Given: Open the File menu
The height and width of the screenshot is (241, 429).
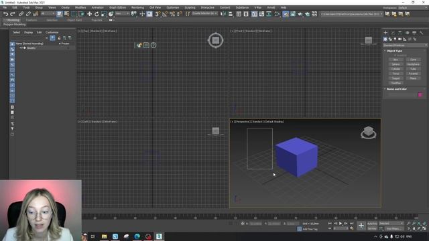Looking at the screenshot, I should [5, 7].
